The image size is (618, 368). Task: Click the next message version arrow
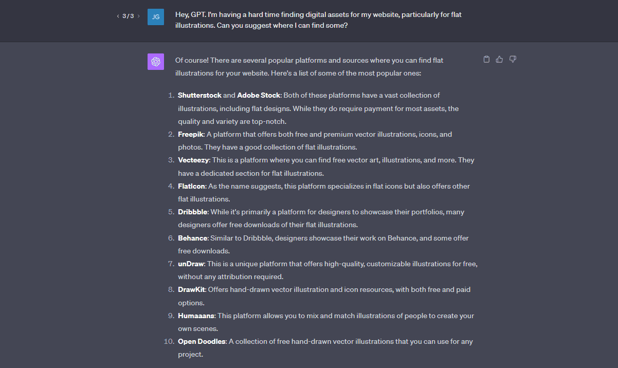tap(139, 16)
